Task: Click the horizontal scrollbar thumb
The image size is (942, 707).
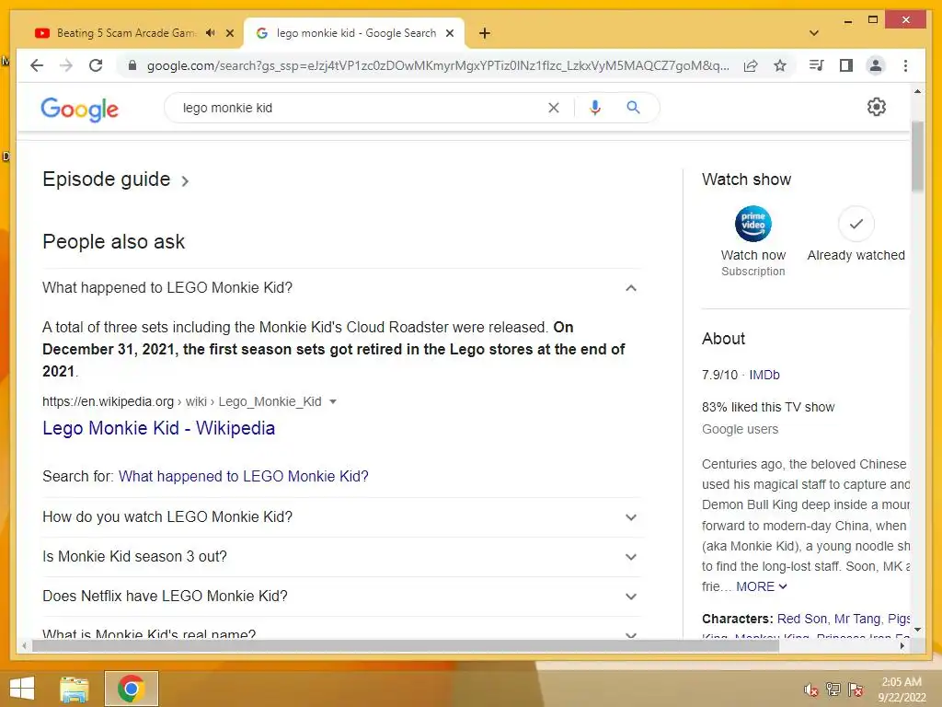Action: click(405, 645)
